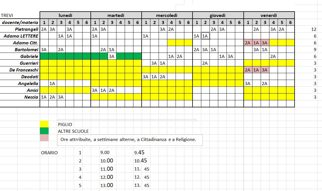Select Pietrangeli's total hours cell showing 12
Image resolution: width=322 pixels, height=191 pixels.
coord(313,29)
